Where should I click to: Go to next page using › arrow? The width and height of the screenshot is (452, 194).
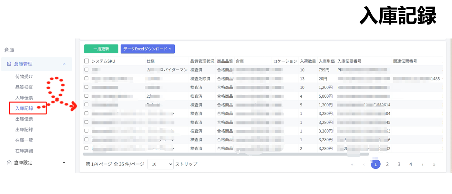pos(422,164)
